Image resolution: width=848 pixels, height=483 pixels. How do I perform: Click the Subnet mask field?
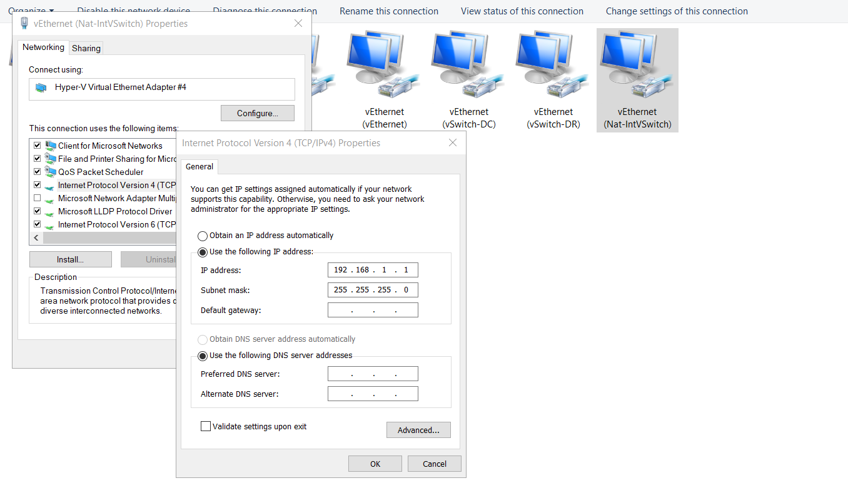[373, 290]
